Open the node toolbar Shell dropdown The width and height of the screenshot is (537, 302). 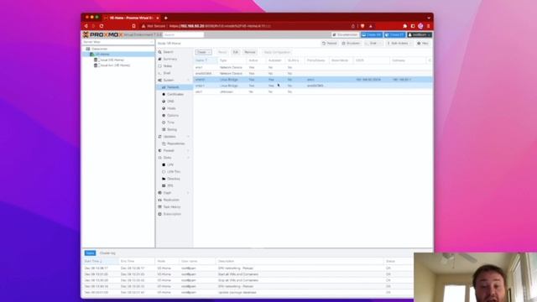point(373,44)
